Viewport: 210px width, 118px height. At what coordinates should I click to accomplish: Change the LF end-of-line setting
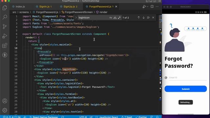(91, 117)
